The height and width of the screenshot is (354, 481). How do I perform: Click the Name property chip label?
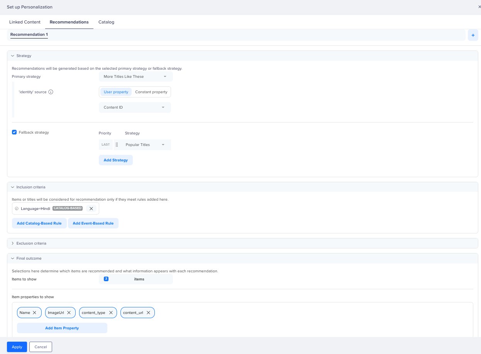coord(25,313)
